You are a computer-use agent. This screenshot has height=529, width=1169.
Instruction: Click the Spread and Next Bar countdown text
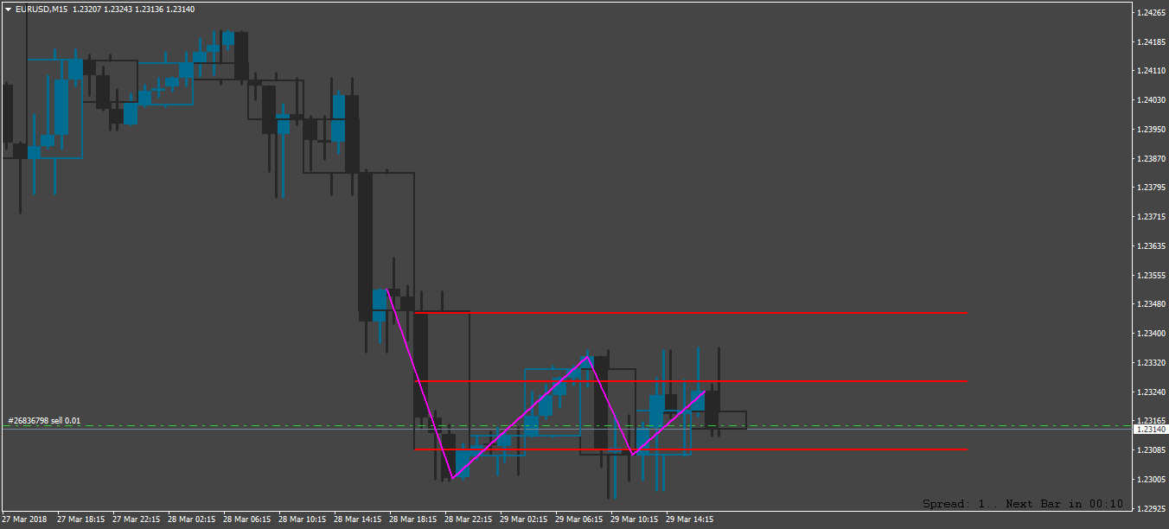tap(1023, 504)
